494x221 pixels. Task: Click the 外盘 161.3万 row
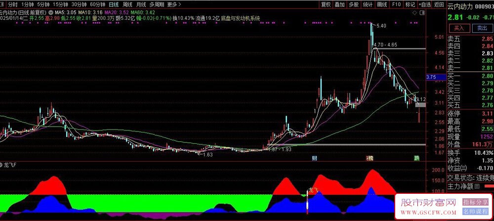pos(471,144)
